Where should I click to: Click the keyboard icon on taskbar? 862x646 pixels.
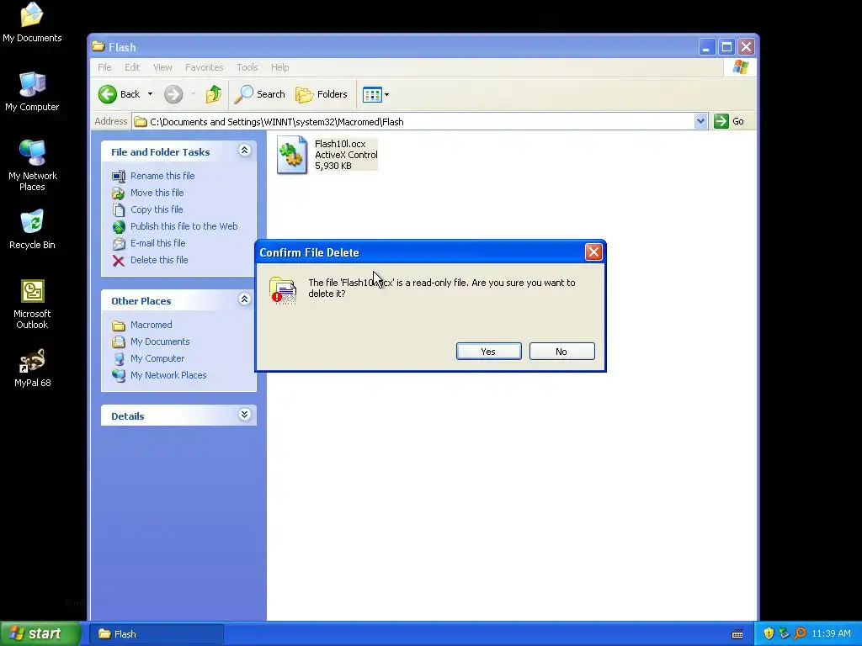(x=737, y=634)
